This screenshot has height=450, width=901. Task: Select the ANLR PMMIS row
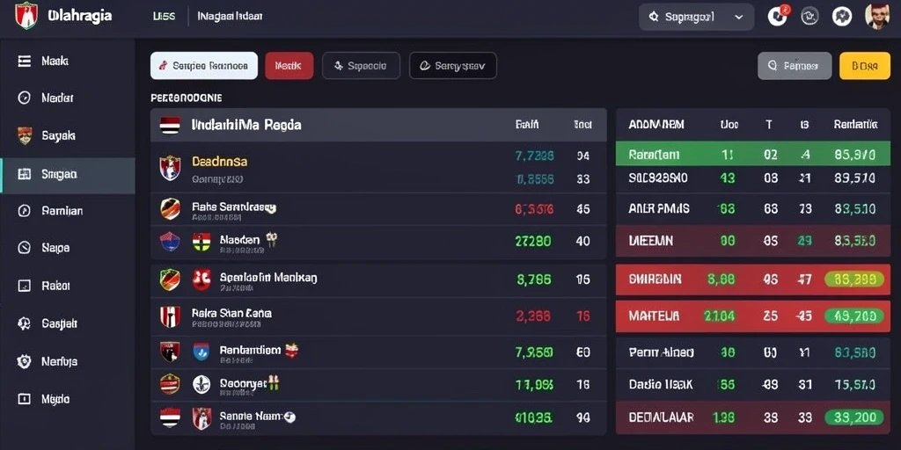[753, 209]
